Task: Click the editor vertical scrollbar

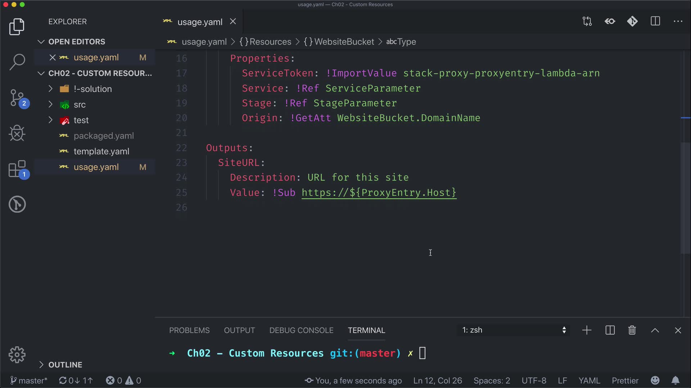Action: click(685, 198)
